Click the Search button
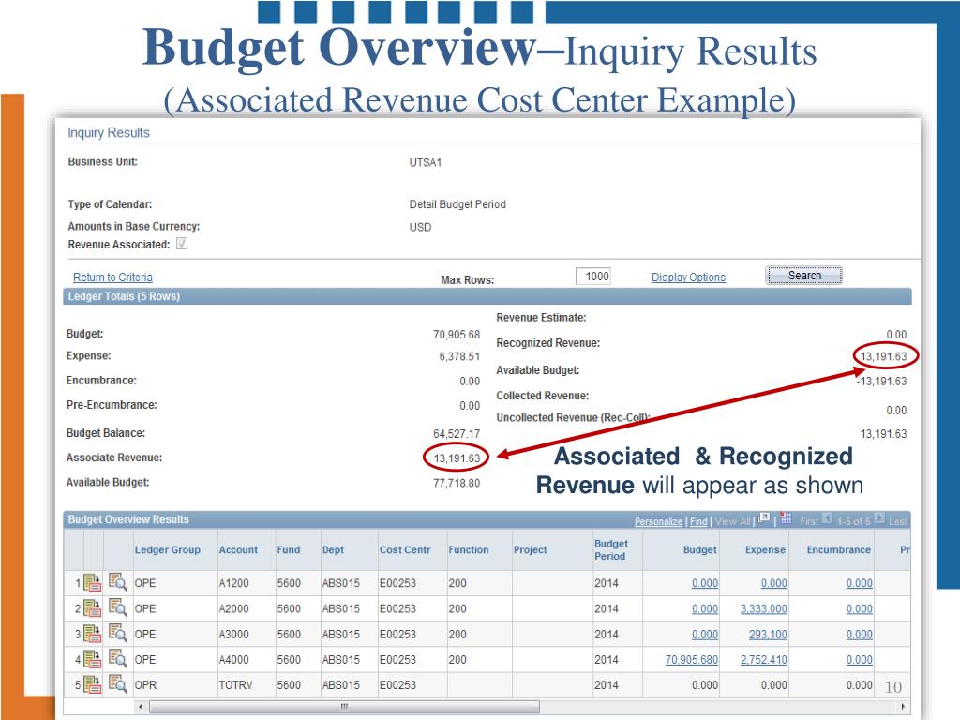Image resolution: width=960 pixels, height=720 pixels. tap(804, 276)
